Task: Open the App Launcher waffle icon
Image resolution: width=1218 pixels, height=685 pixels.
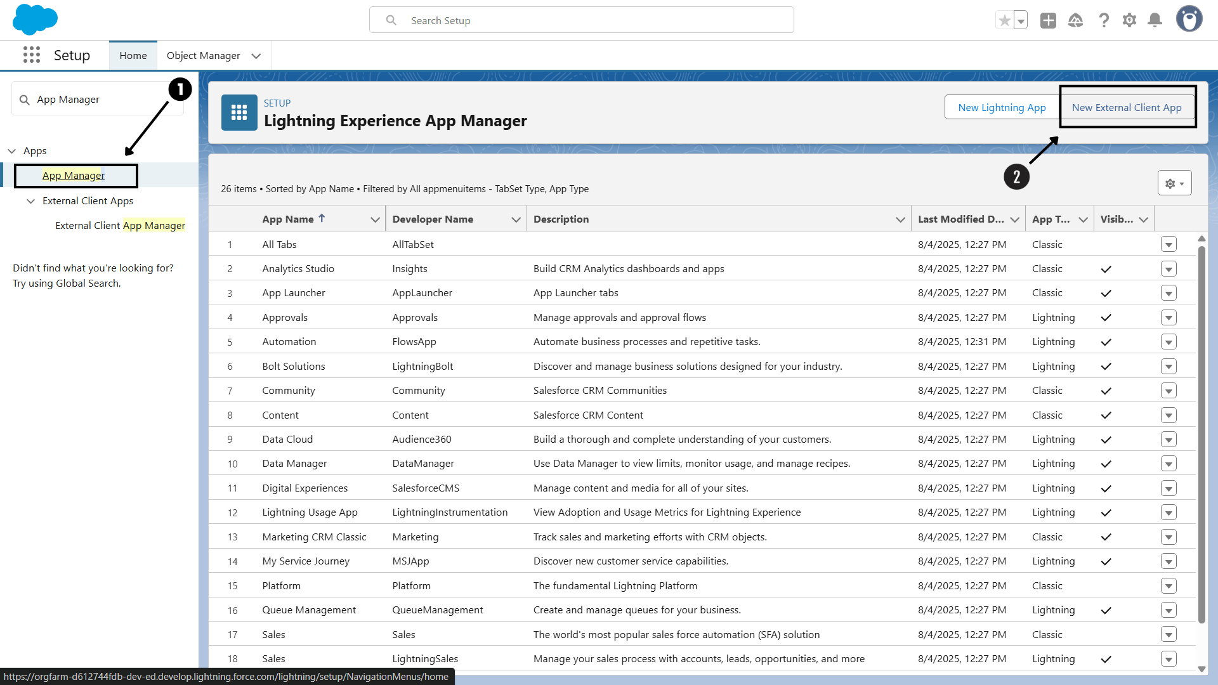Action: 32,55
